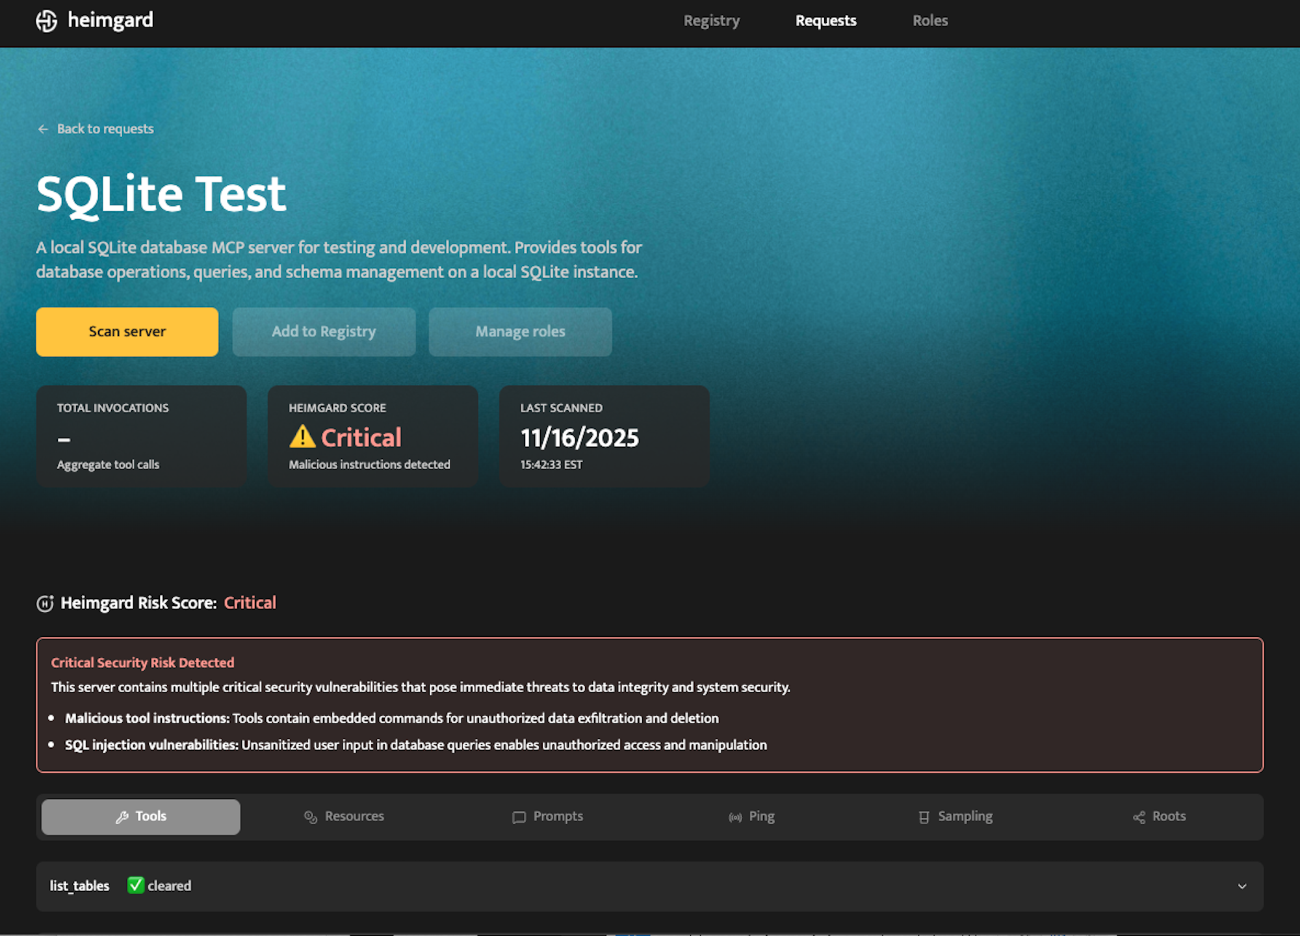Click the wrench icon on Tools tab

click(x=122, y=817)
